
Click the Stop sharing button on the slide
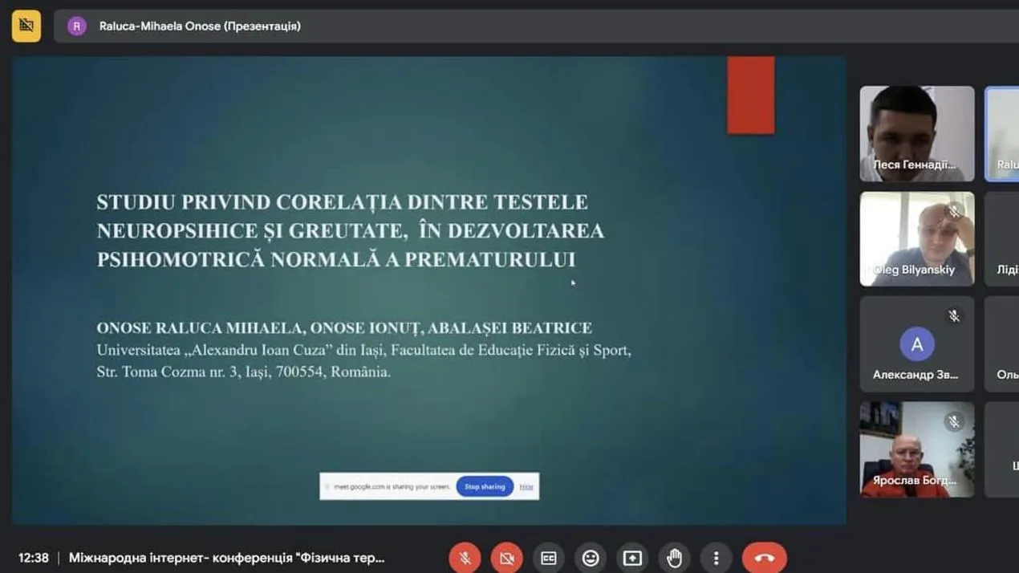point(485,486)
